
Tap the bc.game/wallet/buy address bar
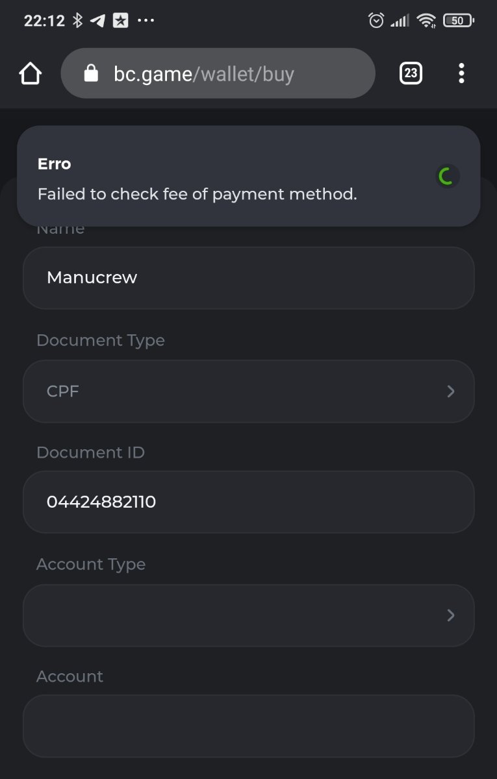pos(218,74)
